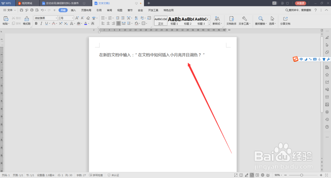
Task: Switch to the References (引用) tab
Action: (x=99, y=10)
